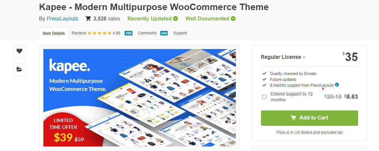Click the Well Documented checkmark badge
The height and width of the screenshot is (151, 379).
(233, 19)
